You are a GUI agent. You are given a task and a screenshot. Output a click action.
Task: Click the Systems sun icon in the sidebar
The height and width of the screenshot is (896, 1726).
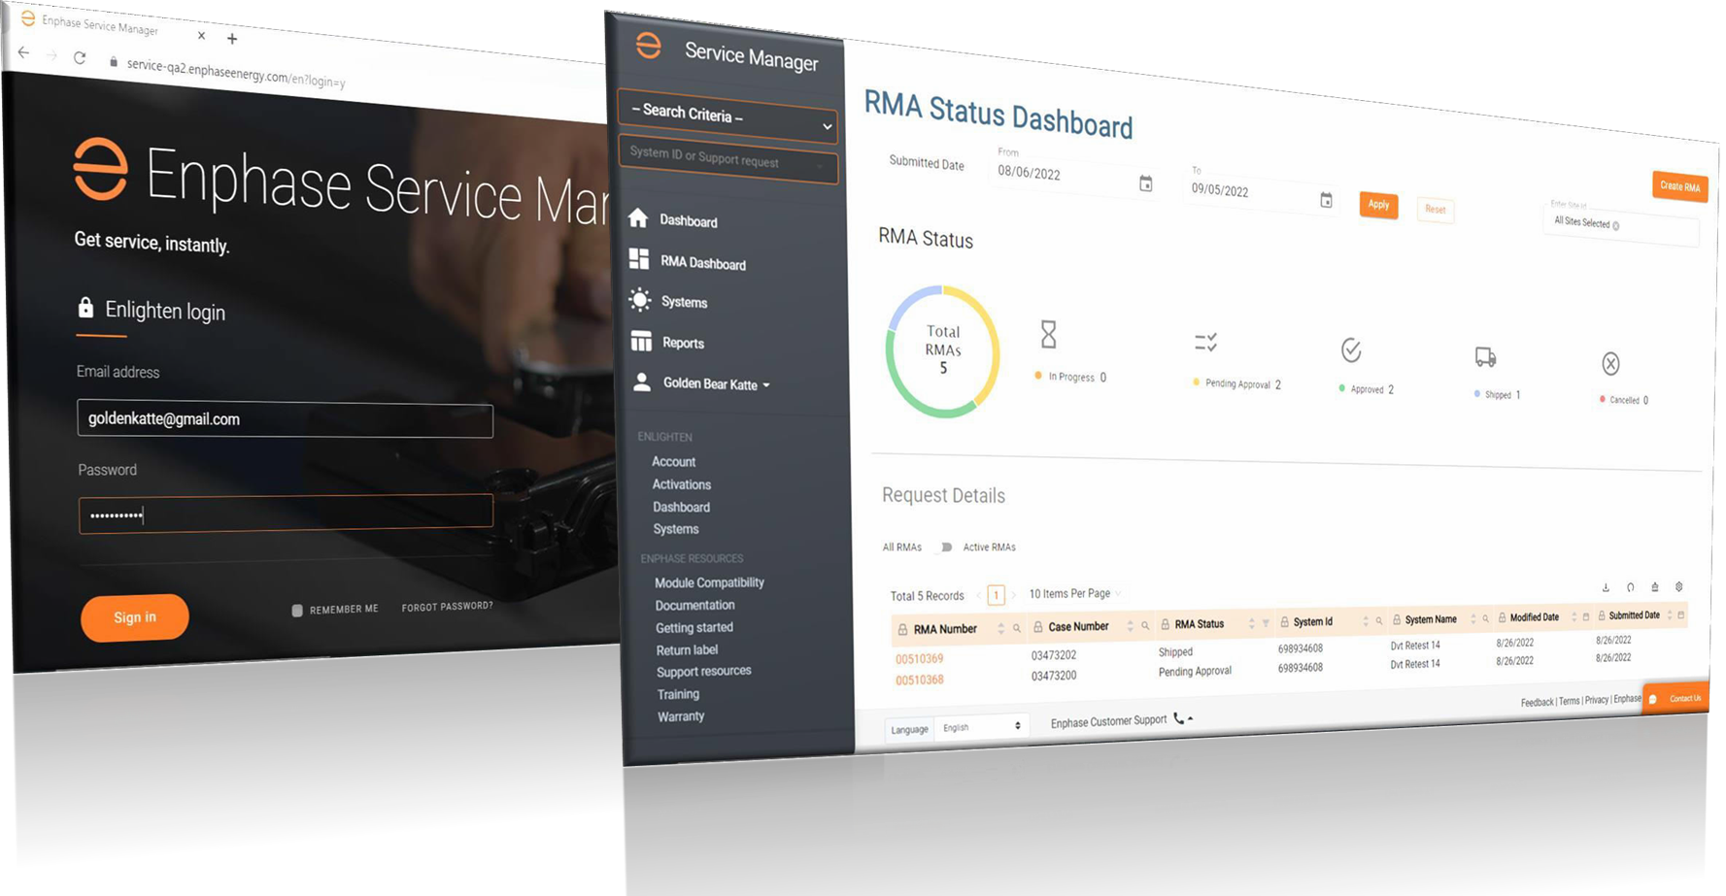[640, 300]
